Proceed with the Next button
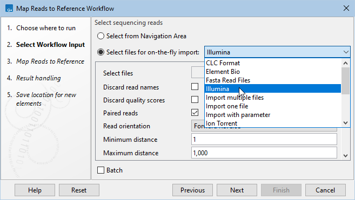Screen dimensions: 355x200 coord(237,190)
